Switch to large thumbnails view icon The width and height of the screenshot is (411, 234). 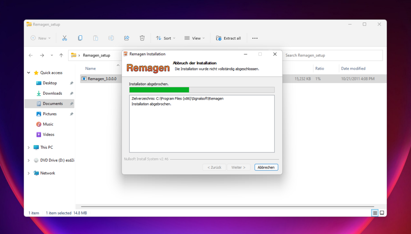click(382, 213)
